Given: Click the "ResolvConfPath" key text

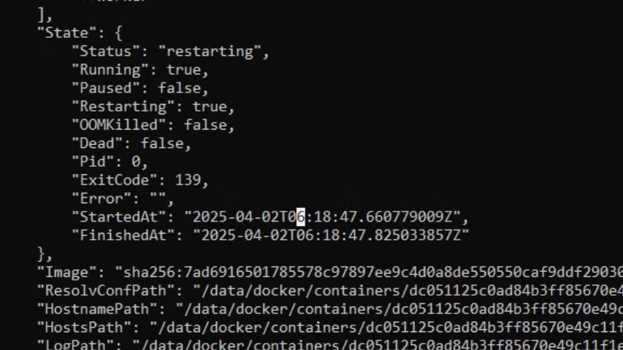Looking at the screenshot, I should 105,291.
